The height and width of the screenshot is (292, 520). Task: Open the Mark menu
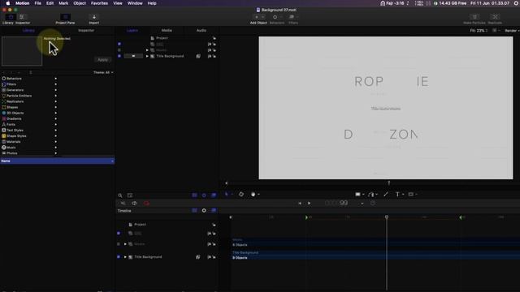coord(63,3)
